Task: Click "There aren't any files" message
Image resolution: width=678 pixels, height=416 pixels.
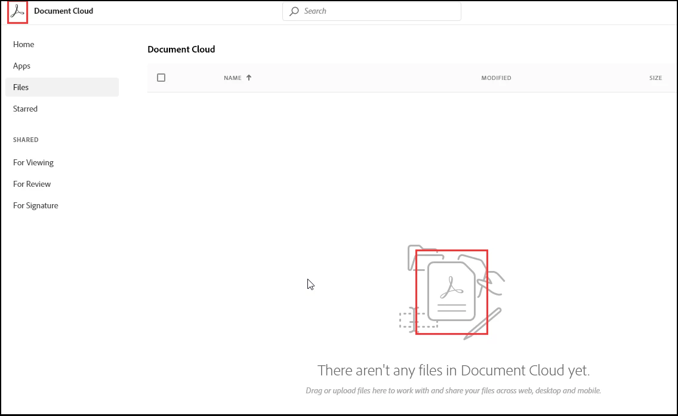Action: 454,370
